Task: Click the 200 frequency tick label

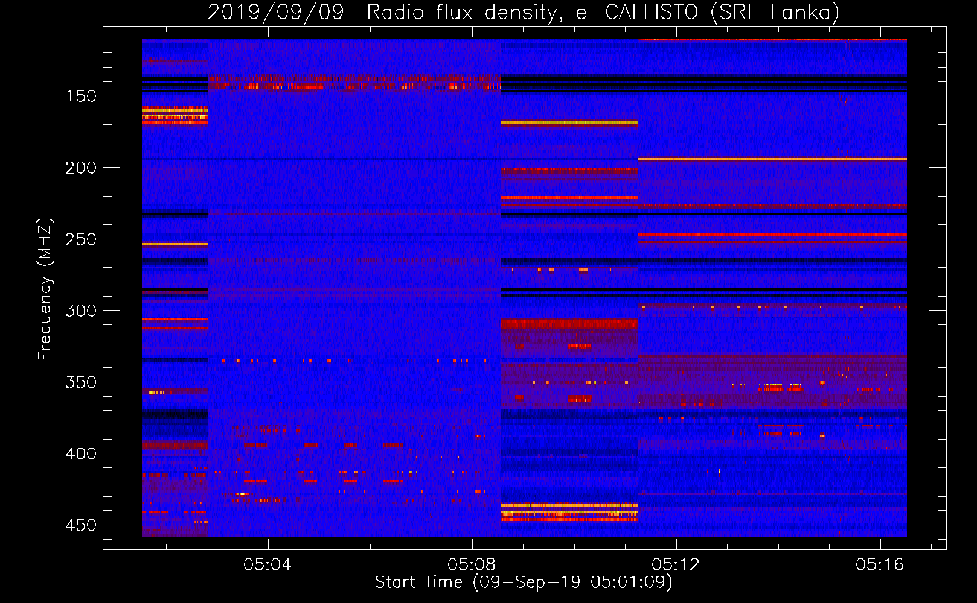Action: point(81,168)
